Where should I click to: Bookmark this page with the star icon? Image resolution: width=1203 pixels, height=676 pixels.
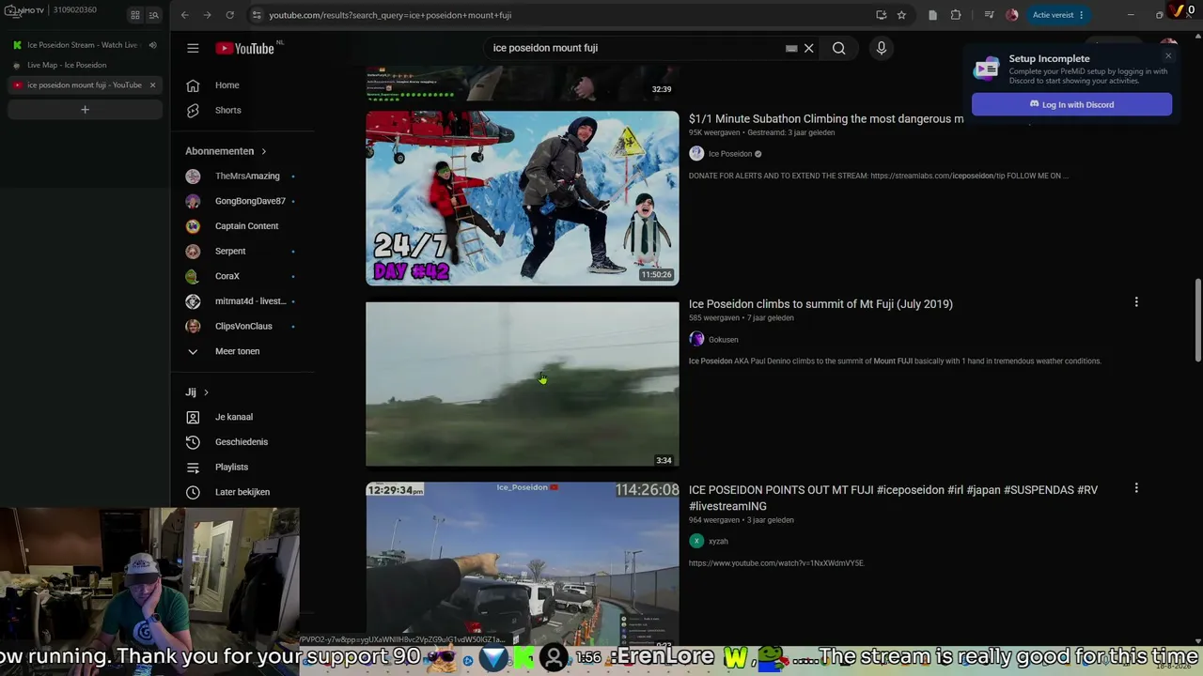click(901, 15)
